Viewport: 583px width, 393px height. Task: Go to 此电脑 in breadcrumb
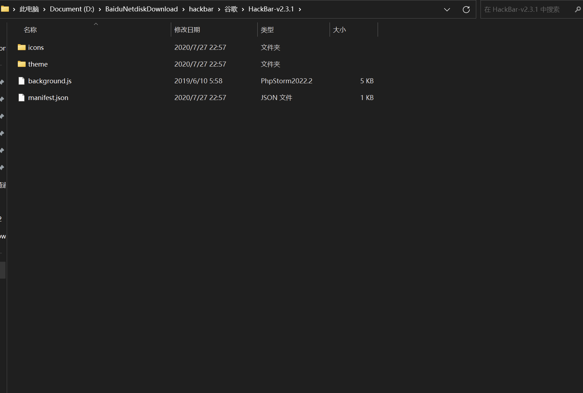coord(29,9)
